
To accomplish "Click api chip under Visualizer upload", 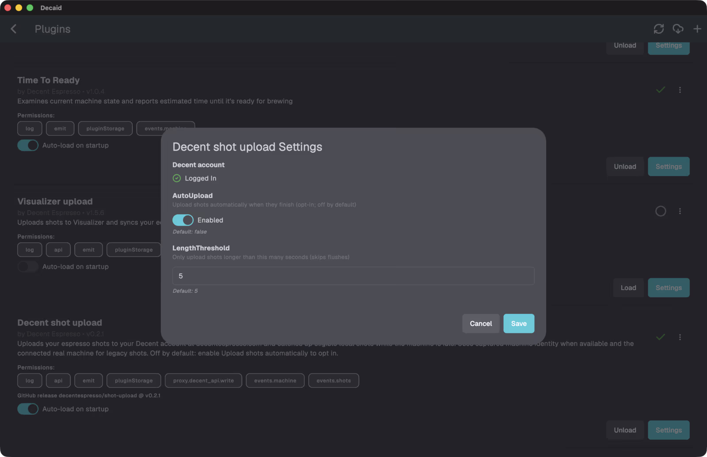I will tap(58, 250).
